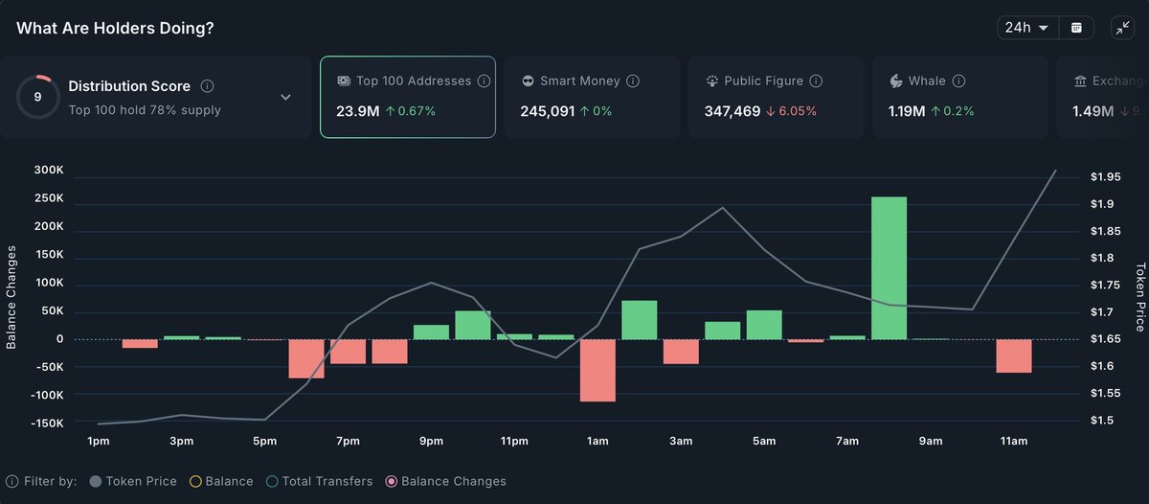The image size is (1149, 504).
Task: Click the Public Figure lightbulb icon
Action: (711, 81)
